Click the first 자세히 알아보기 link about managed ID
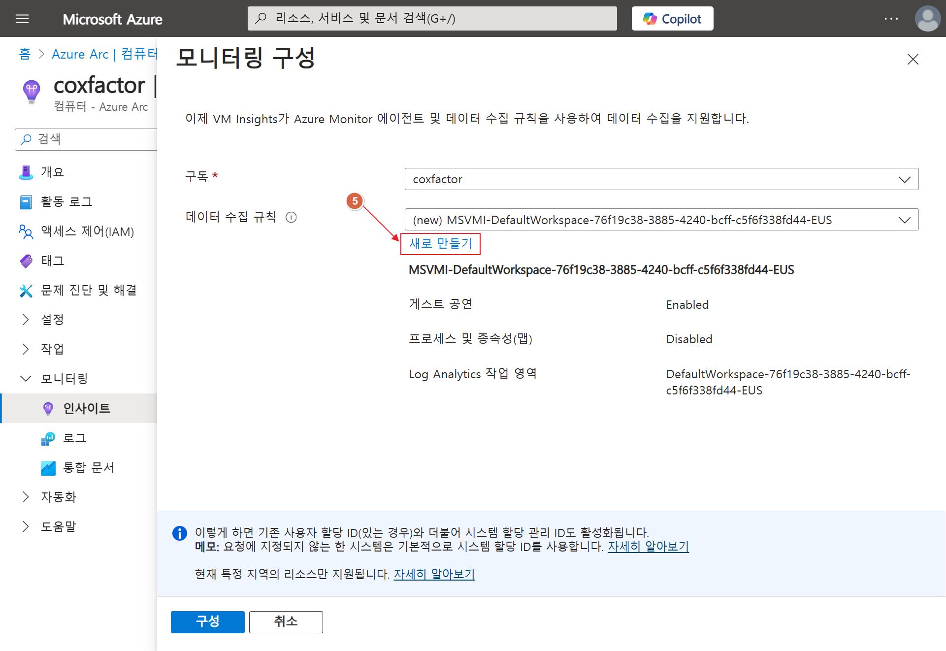 click(x=648, y=547)
